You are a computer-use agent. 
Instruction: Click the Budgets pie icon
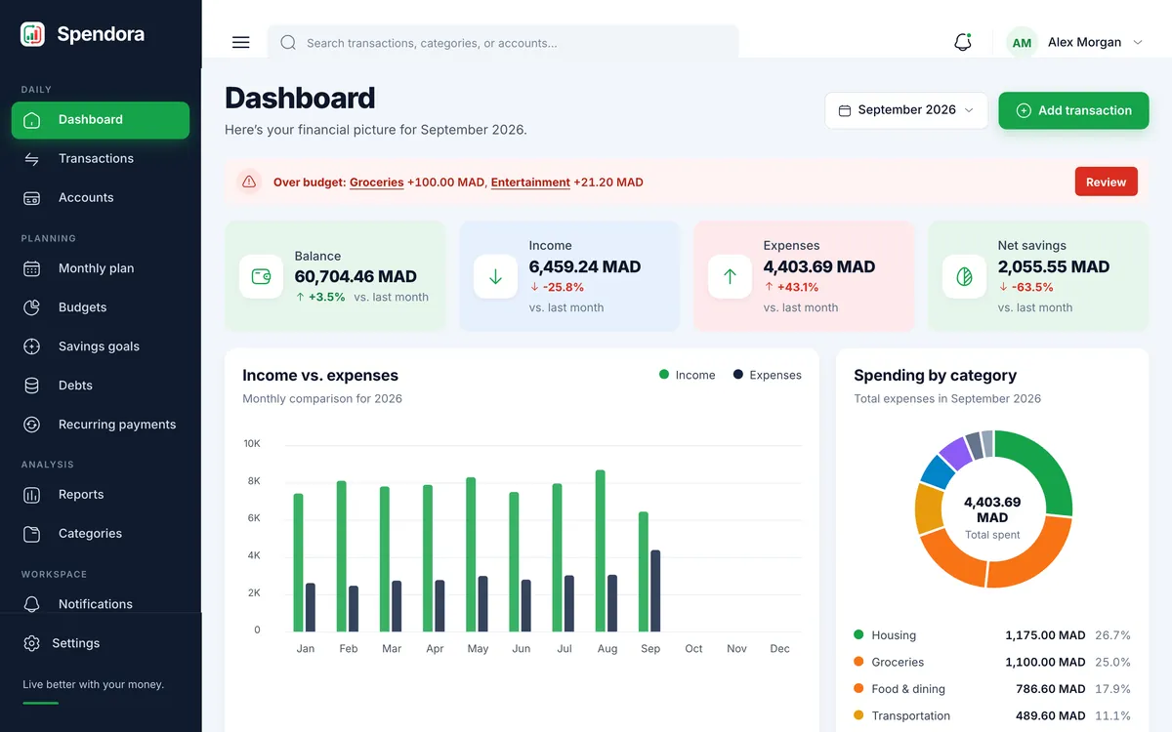[31, 307]
